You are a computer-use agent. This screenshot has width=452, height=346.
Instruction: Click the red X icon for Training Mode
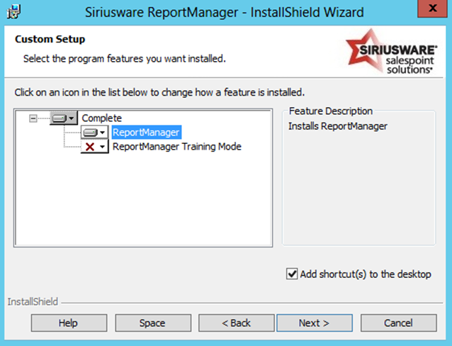(x=90, y=147)
